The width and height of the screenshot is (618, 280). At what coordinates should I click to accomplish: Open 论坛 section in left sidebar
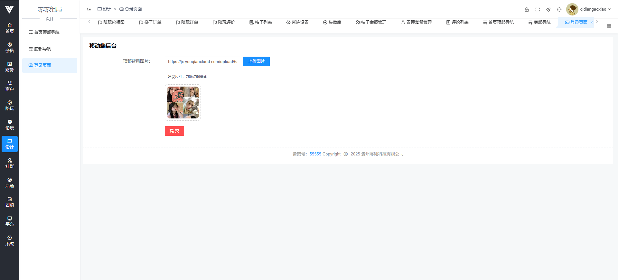(x=10, y=125)
